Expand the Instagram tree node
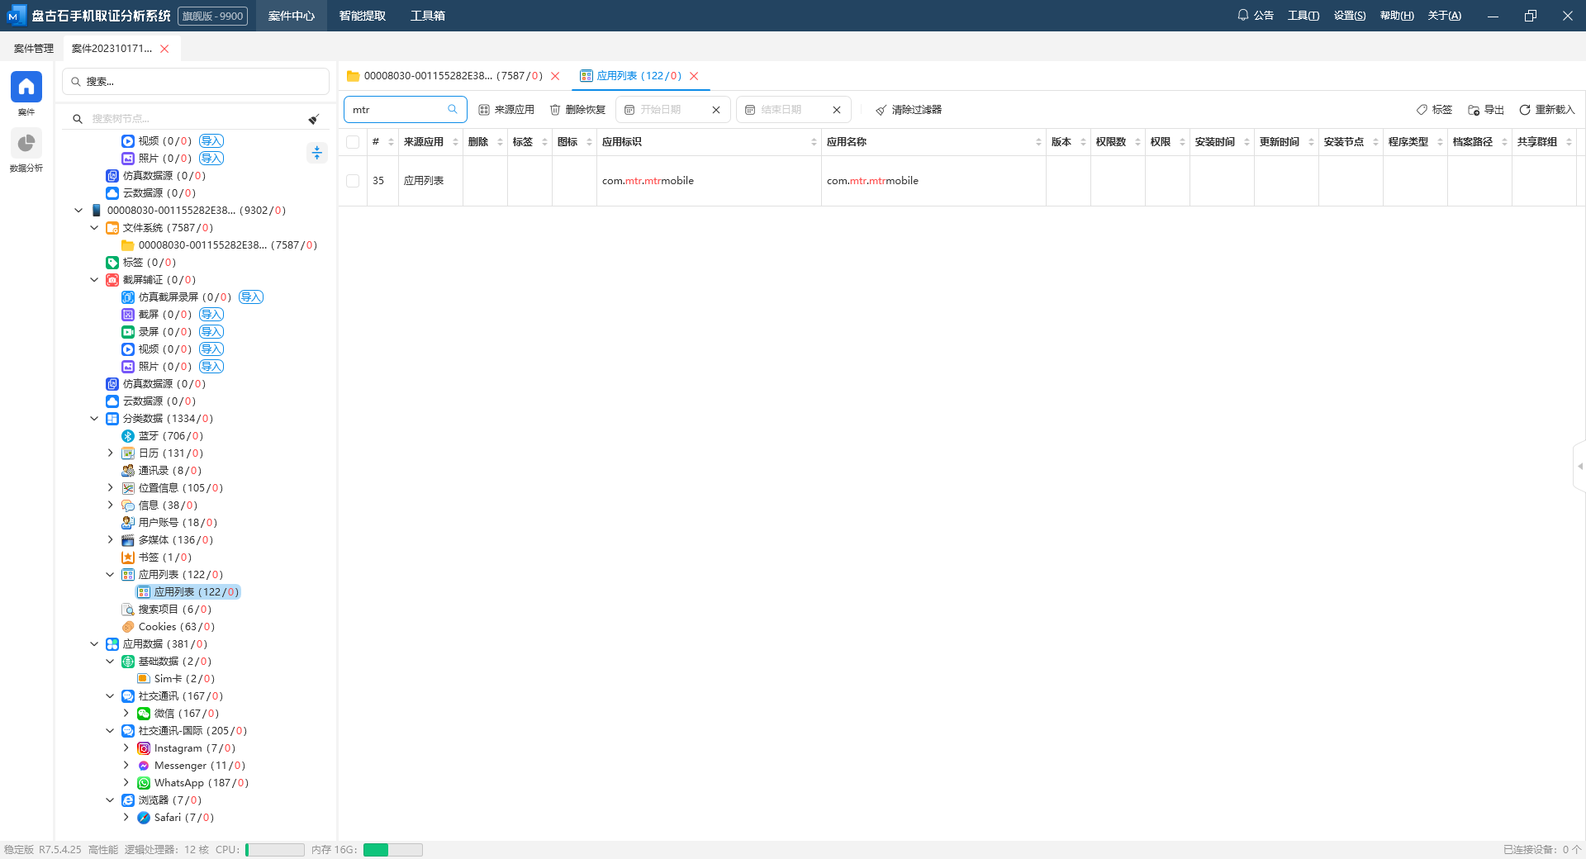1586x859 pixels. (x=126, y=748)
